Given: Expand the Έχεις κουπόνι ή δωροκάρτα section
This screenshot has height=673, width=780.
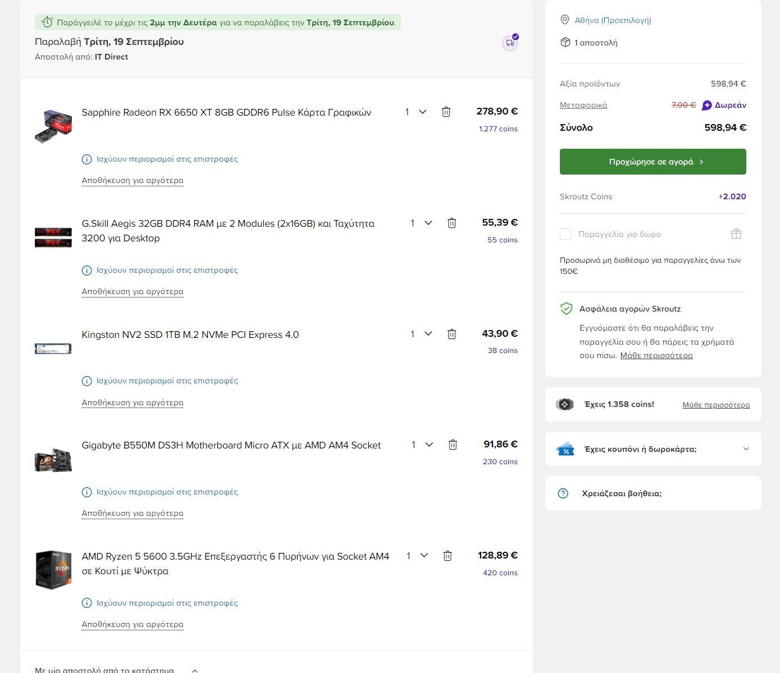Looking at the screenshot, I should [x=653, y=449].
